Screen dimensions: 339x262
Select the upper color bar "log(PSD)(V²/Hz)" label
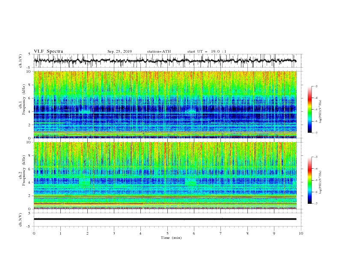321,112
